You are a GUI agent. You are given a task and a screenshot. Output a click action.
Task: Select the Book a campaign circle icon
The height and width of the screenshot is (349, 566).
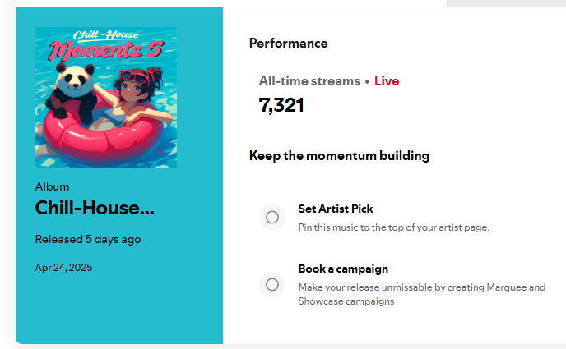[x=272, y=284]
